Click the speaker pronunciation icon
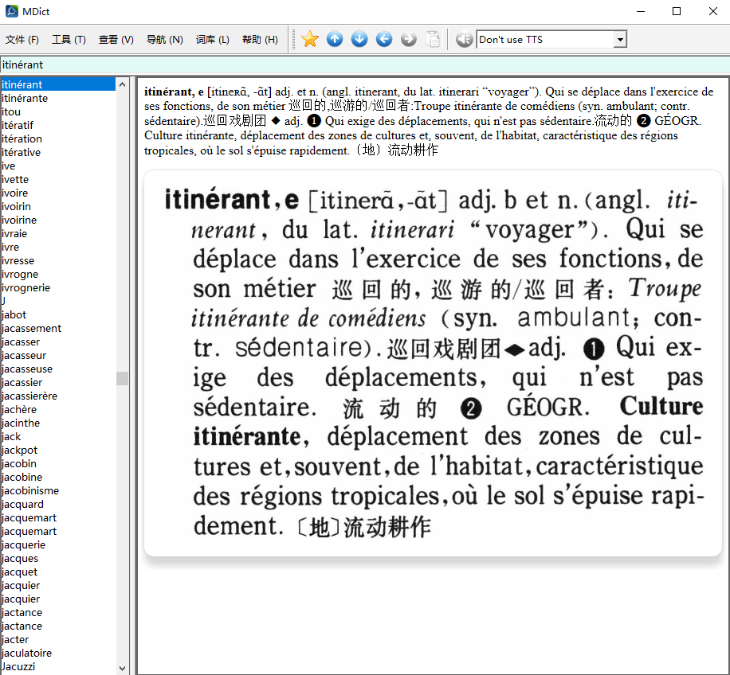The width and height of the screenshot is (730, 675). click(465, 39)
